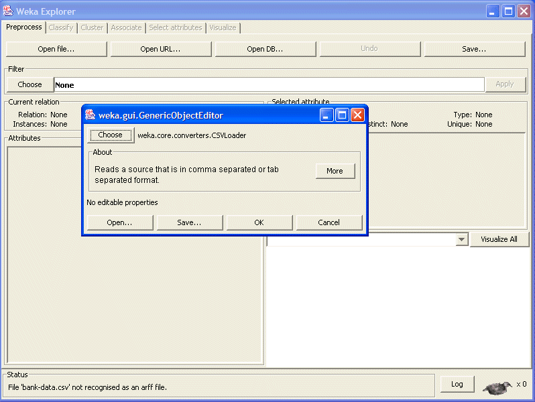Maximize the GenericObjectEditor dialog
This screenshot has width=535, height=402.
[342, 115]
